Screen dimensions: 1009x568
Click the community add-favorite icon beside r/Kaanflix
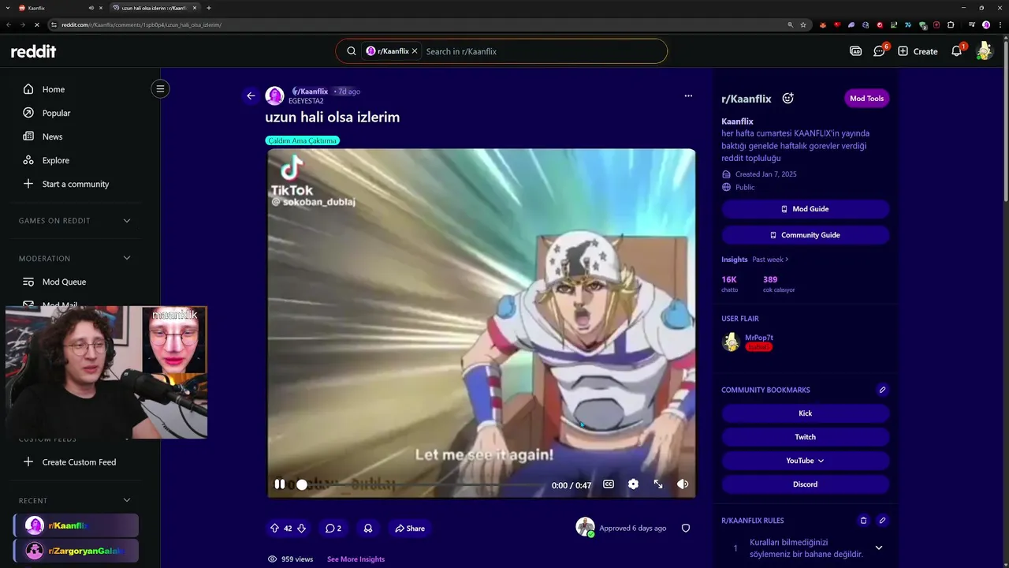(787, 99)
